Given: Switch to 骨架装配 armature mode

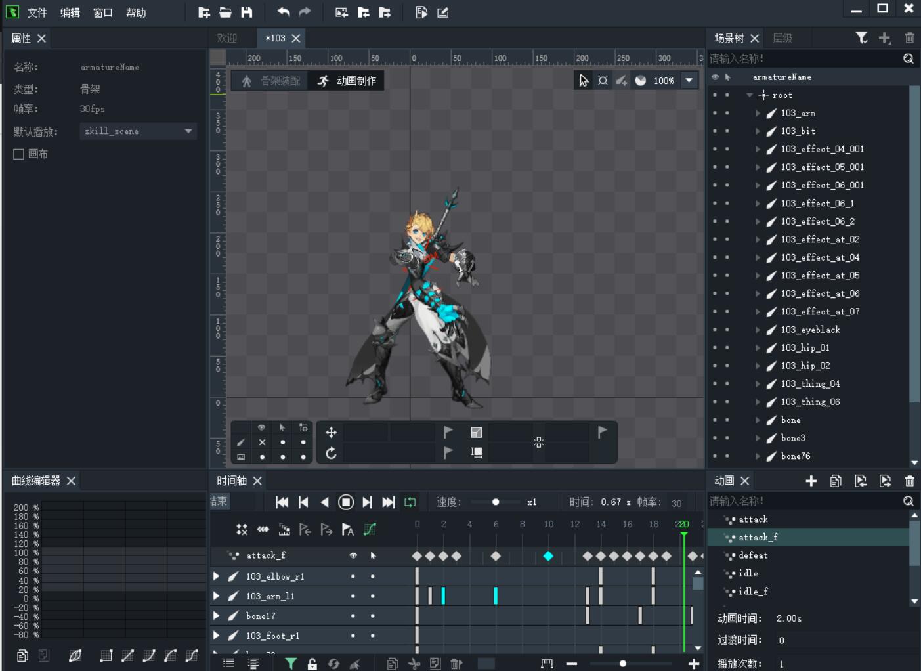Looking at the screenshot, I should [x=270, y=81].
